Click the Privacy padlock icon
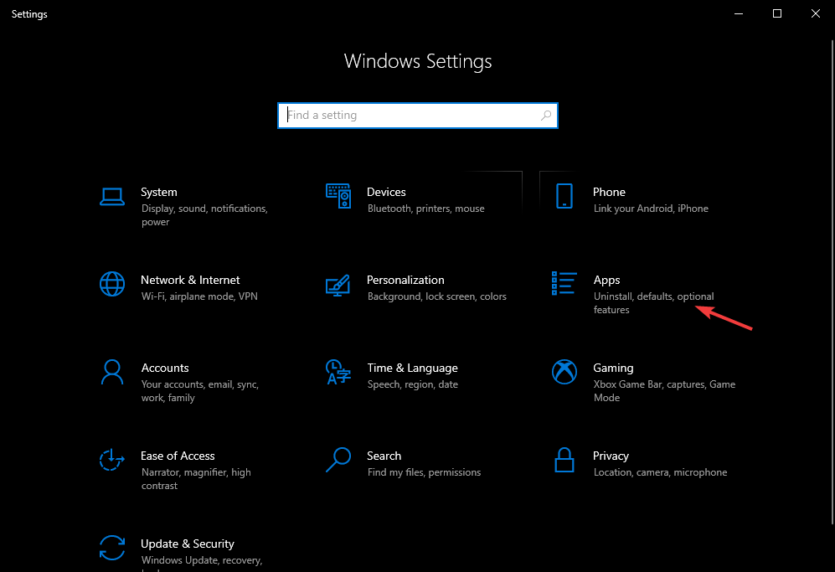Image resolution: width=835 pixels, height=572 pixels. pyautogui.click(x=564, y=460)
